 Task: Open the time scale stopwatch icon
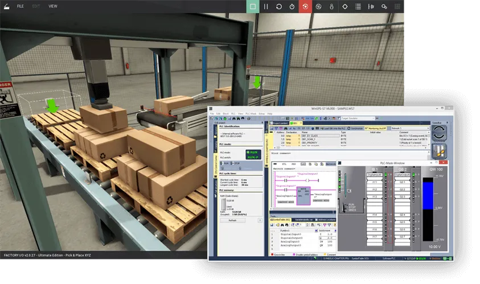click(x=292, y=6)
